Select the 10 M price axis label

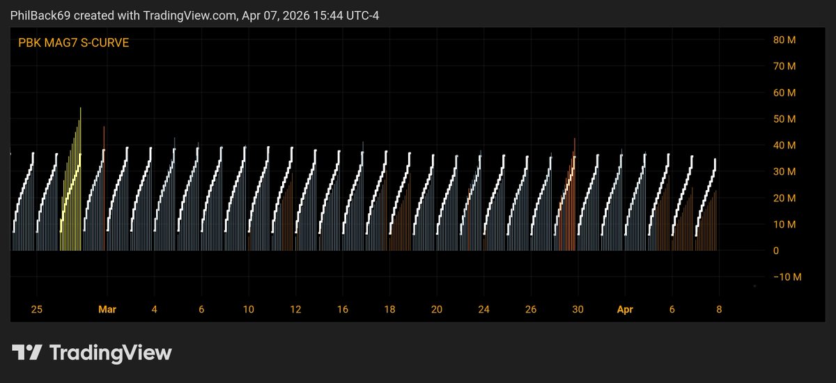[784, 224]
